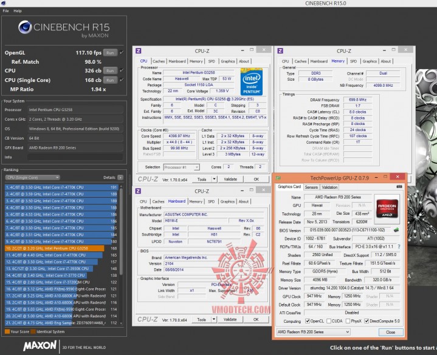Click the Intel Pentium inside logo
The image size is (437, 355).
252,82
